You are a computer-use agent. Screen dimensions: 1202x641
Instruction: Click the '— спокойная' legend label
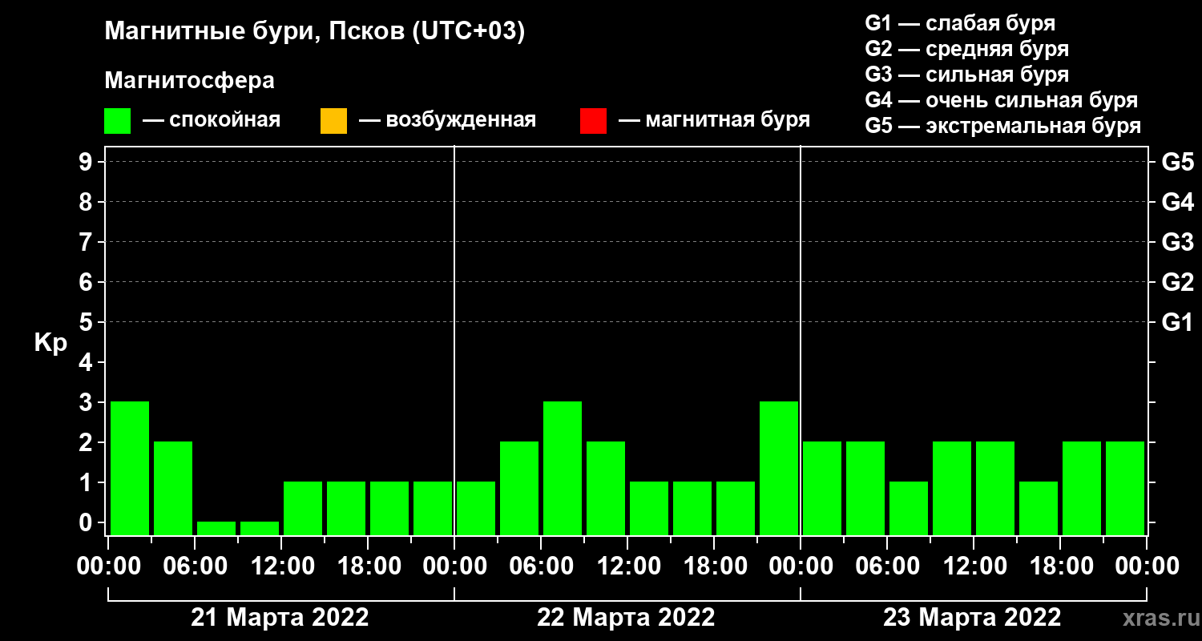pos(212,120)
